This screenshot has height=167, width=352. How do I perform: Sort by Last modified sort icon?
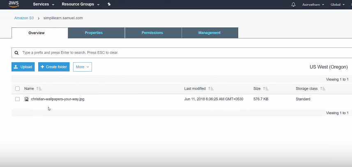(x=211, y=88)
